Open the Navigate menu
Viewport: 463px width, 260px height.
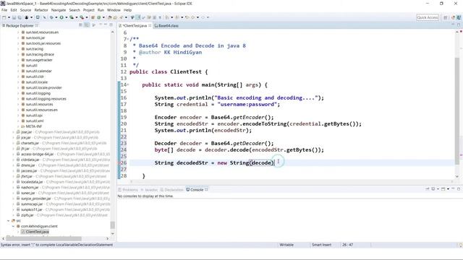(59, 10)
